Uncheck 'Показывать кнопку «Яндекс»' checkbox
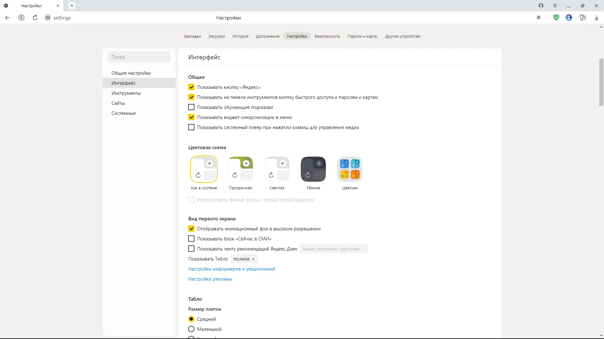This screenshot has width=604, height=339. point(191,87)
